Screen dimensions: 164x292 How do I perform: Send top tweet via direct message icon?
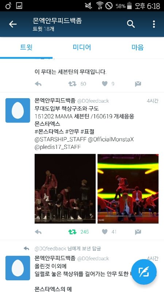tap(138, 84)
